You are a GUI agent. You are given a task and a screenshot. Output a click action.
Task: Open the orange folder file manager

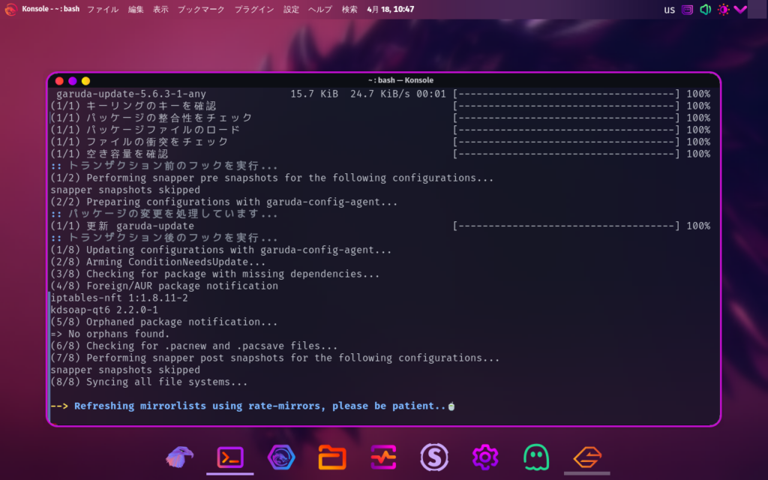(x=331, y=456)
